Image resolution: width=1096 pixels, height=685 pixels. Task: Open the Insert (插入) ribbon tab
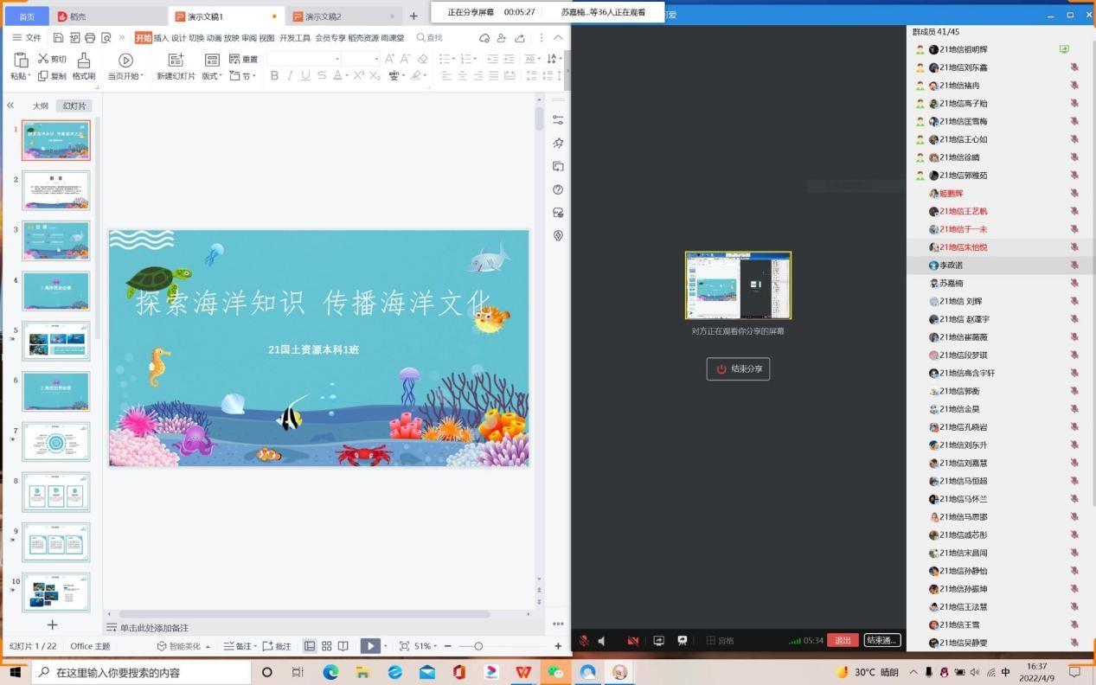(x=161, y=38)
